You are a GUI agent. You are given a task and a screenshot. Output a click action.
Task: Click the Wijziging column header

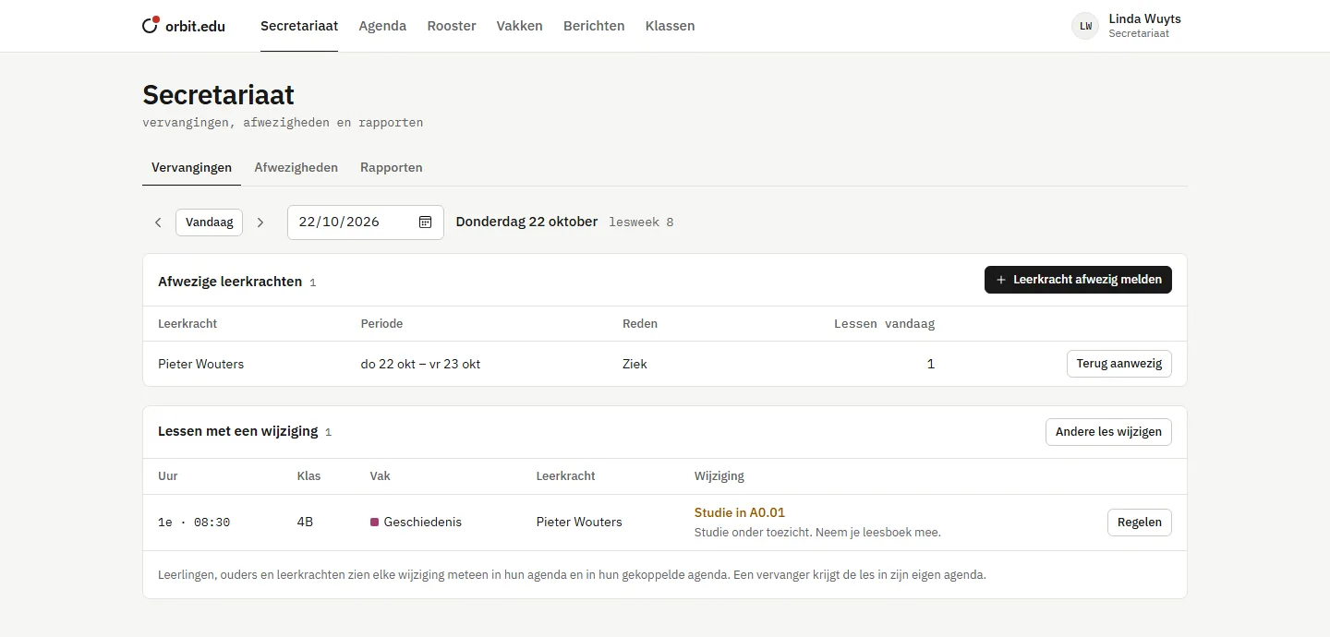[x=719, y=476]
